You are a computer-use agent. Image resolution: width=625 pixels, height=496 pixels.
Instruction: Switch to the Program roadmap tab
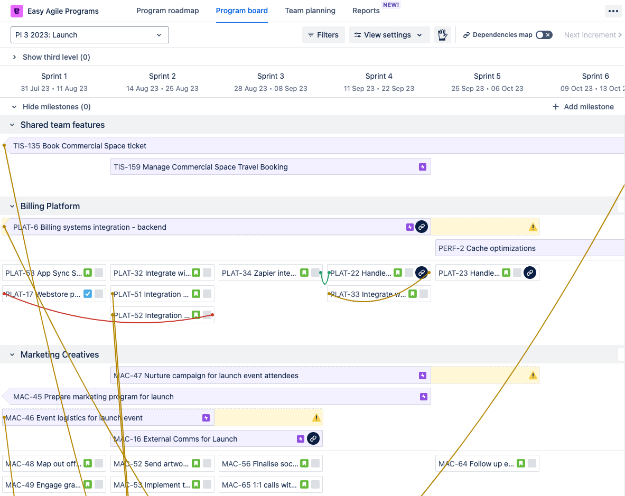point(167,11)
